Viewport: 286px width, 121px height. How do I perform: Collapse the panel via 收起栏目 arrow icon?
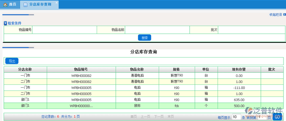point(284,14)
